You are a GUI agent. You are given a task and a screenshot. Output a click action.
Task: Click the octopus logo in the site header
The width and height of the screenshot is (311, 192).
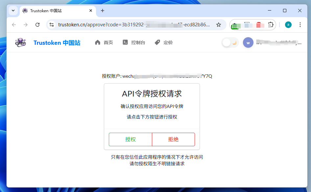click(20, 42)
